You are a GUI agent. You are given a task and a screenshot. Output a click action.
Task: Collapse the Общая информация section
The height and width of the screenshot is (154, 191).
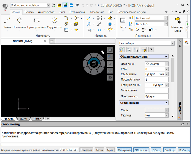pyautogui.click(x=166, y=56)
